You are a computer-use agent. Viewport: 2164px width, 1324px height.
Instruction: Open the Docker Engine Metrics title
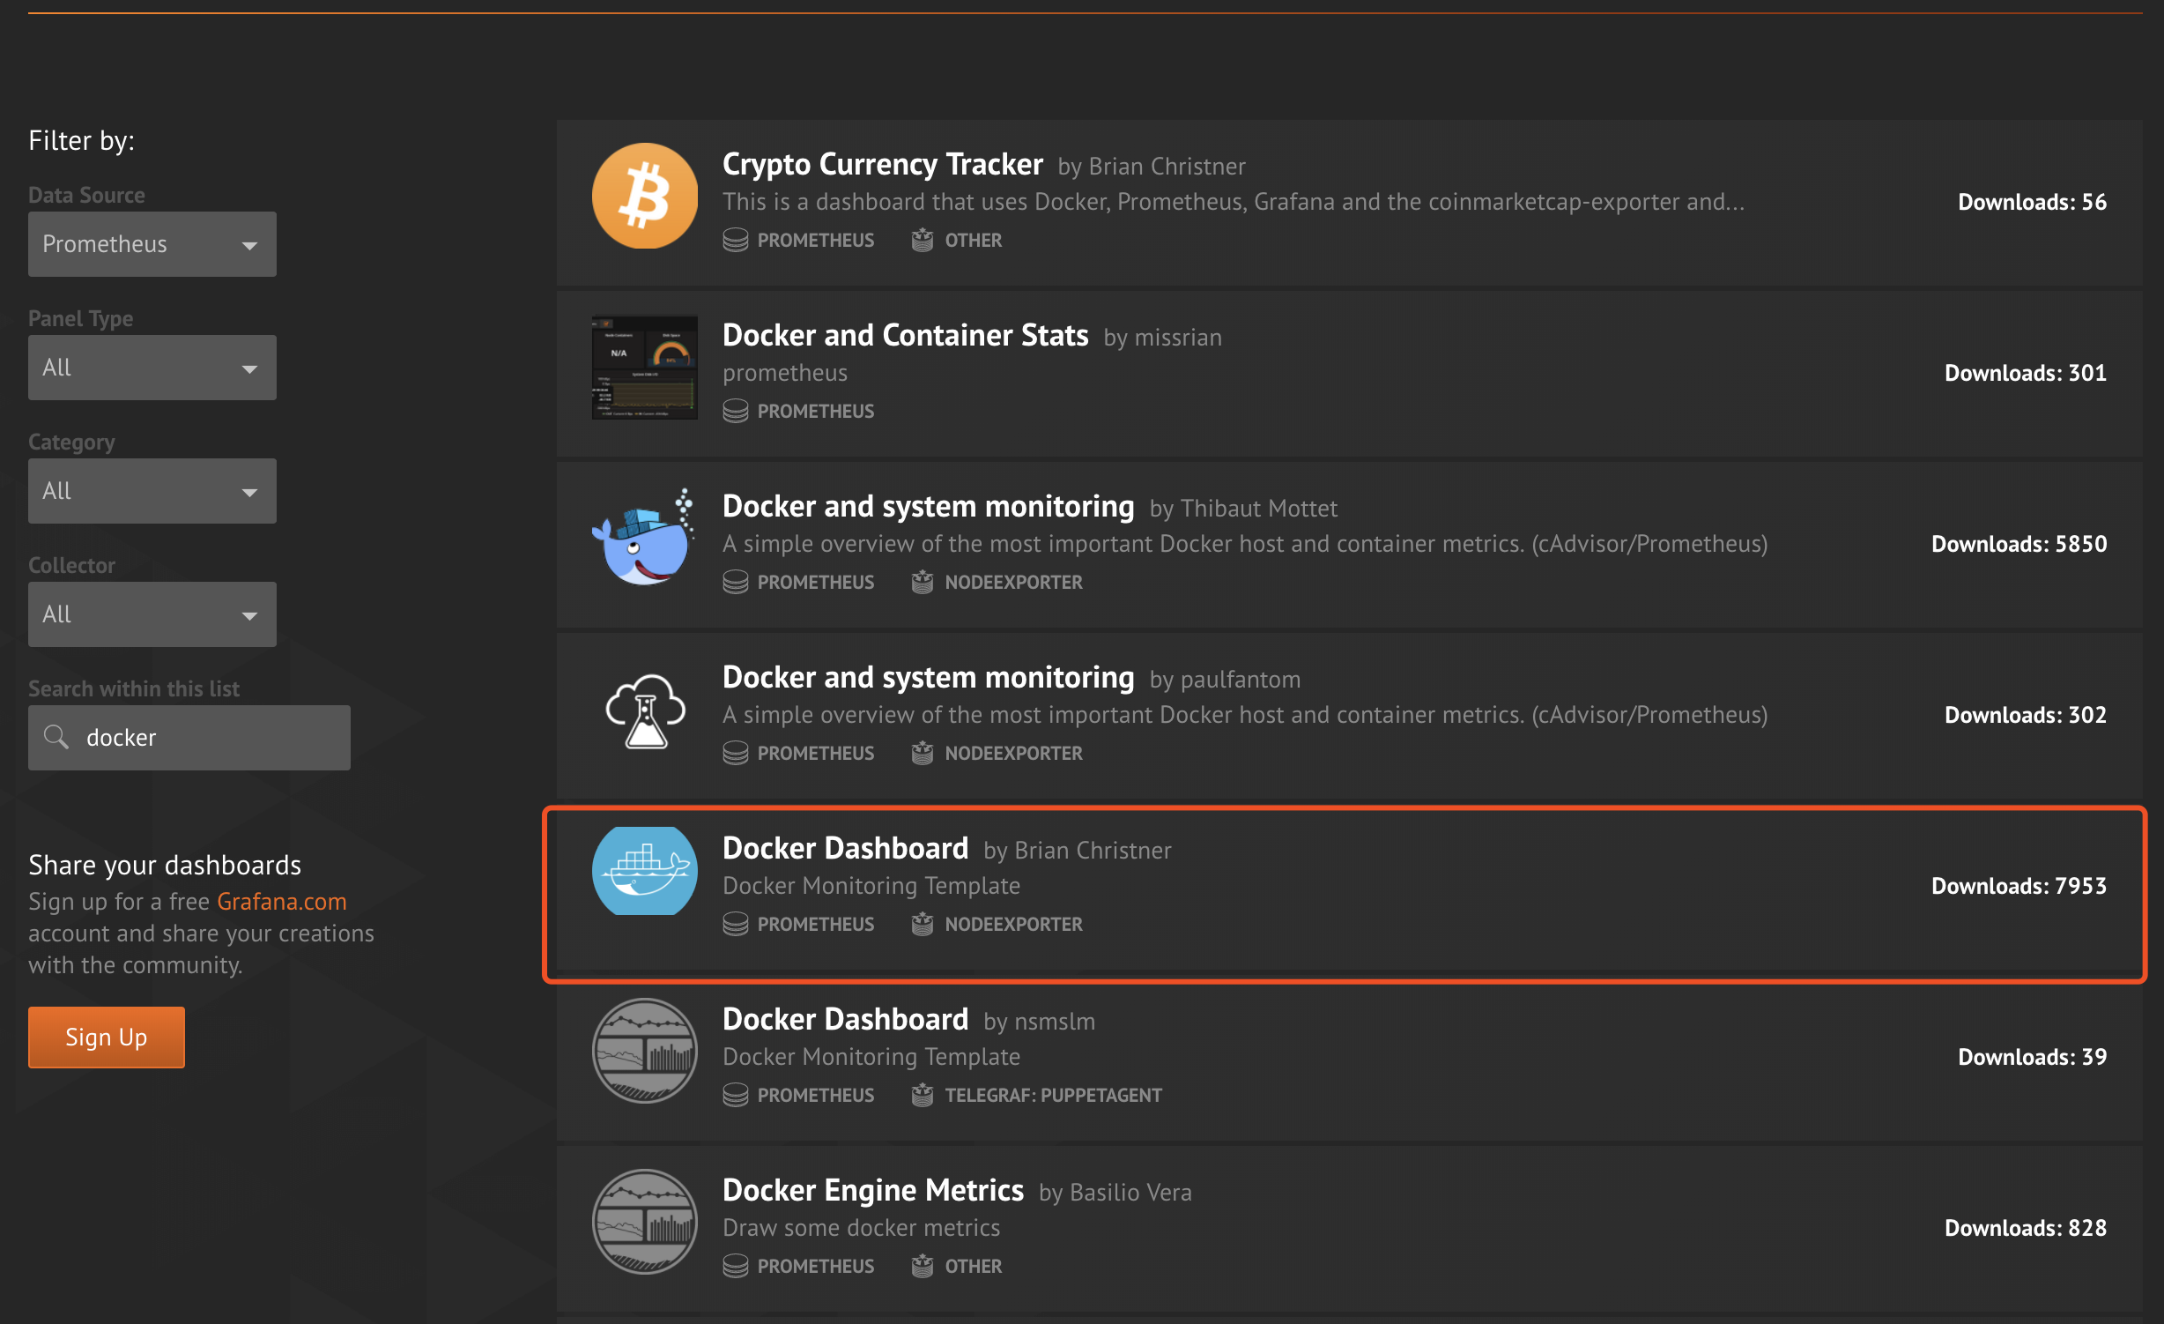coord(873,1190)
